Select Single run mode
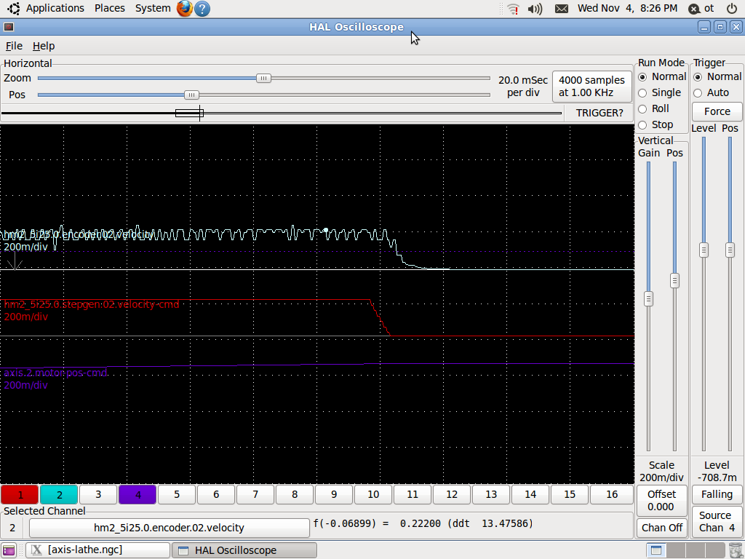This screenshot has width=745, height=559. click(x=642, y=92)
